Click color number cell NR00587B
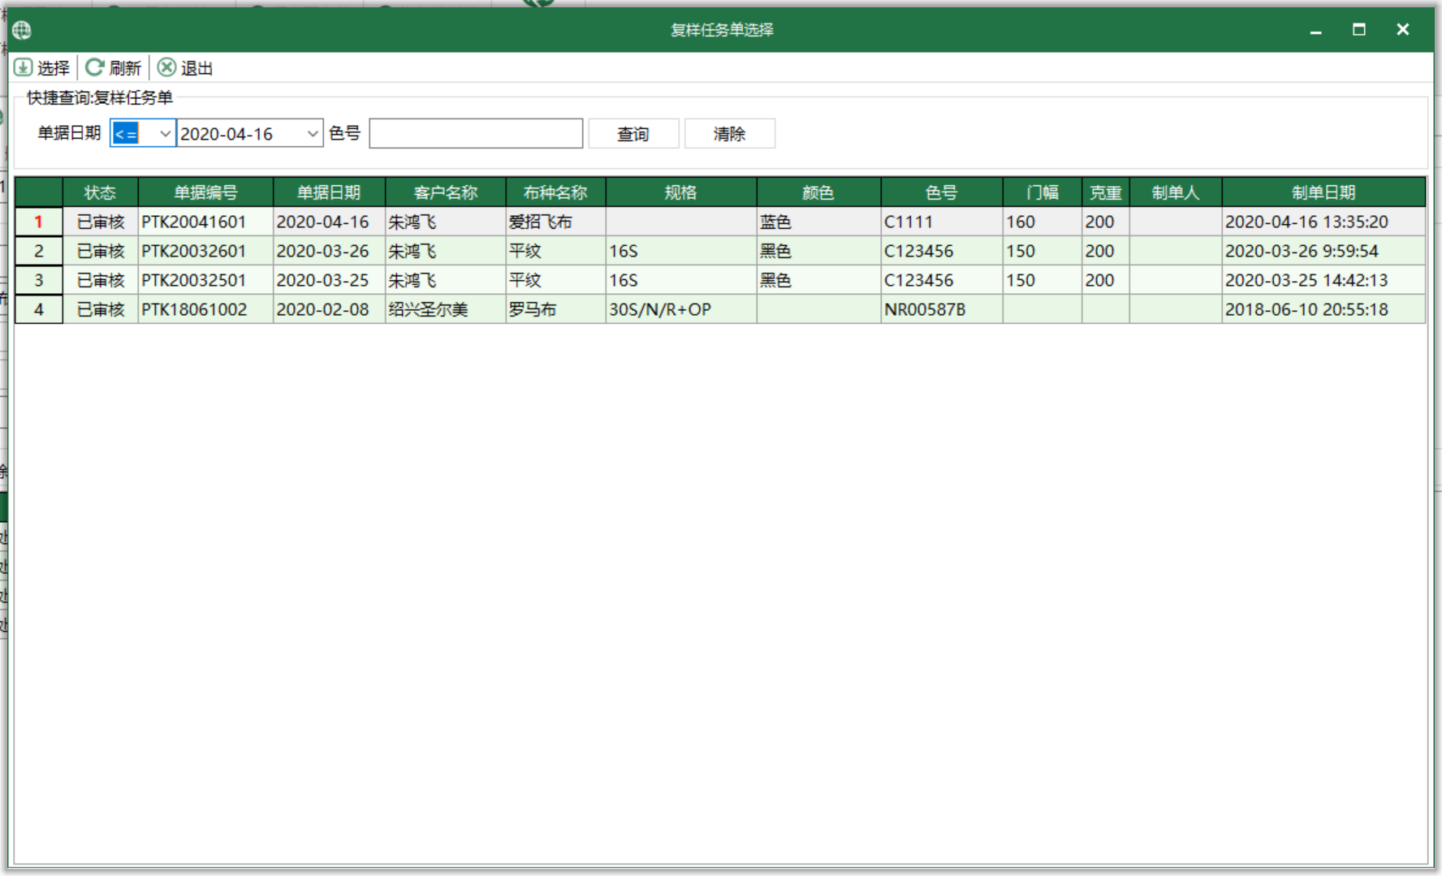Screen dimensions: 1442x876 pos(942,309)
